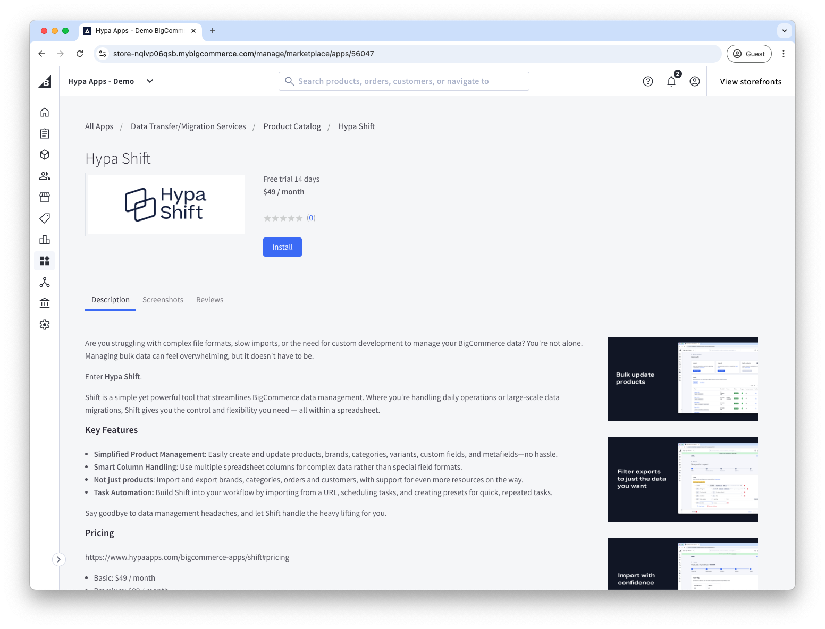Open the browser tab list chevron
Image resolution: width=825 pixels, height=629 pixels.
pos(784,31)
